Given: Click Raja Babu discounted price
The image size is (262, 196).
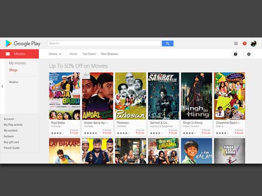Looking at the screenshot, I should coord(74,133).
